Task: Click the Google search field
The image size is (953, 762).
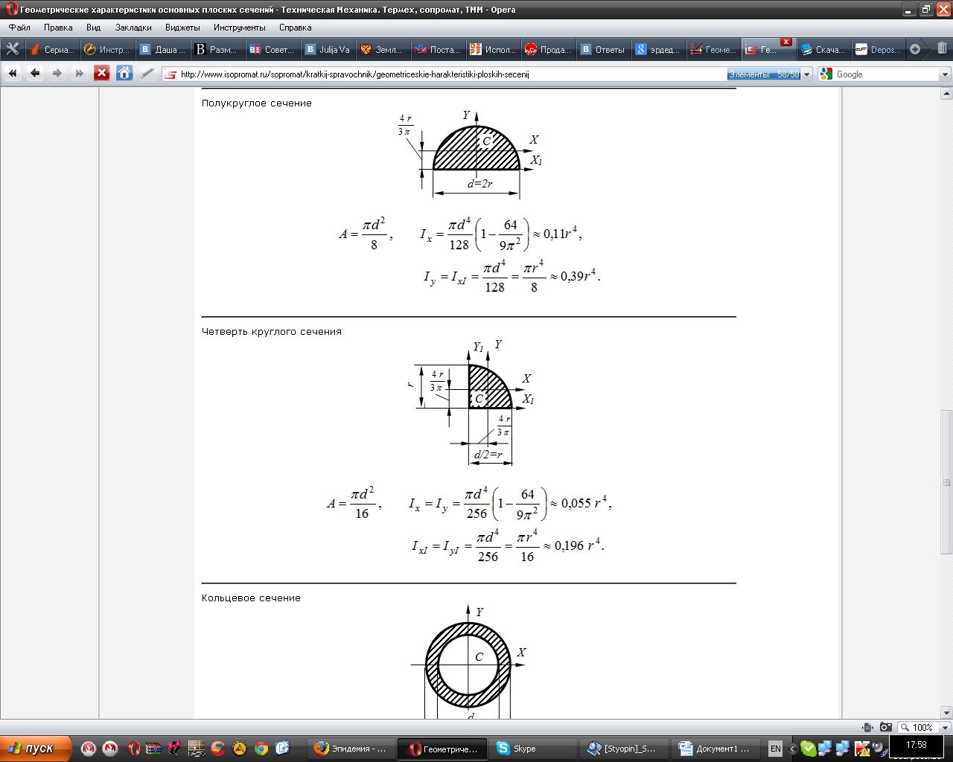Action: coord(886,74)
